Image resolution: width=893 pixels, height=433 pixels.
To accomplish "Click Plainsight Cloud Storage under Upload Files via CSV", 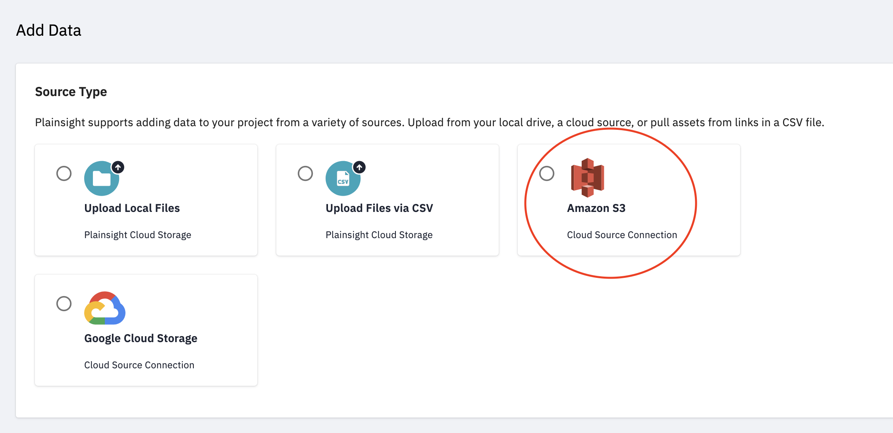I will [379, 235].
